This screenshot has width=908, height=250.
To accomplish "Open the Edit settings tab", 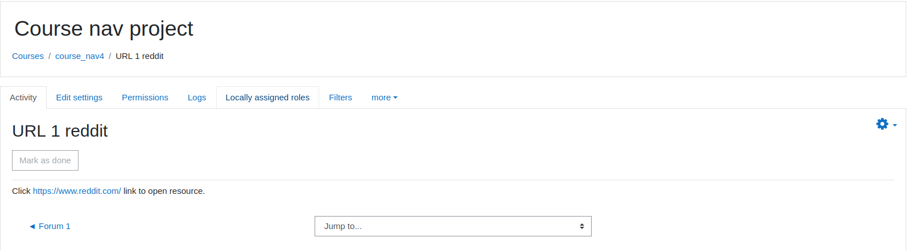I will [x=79, y=98].
